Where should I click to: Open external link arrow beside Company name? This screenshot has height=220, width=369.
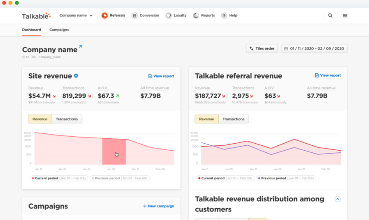(x=80, y=46)
